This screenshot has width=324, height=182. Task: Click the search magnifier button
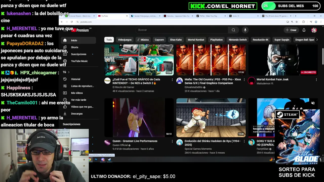(x=233, y=30)
